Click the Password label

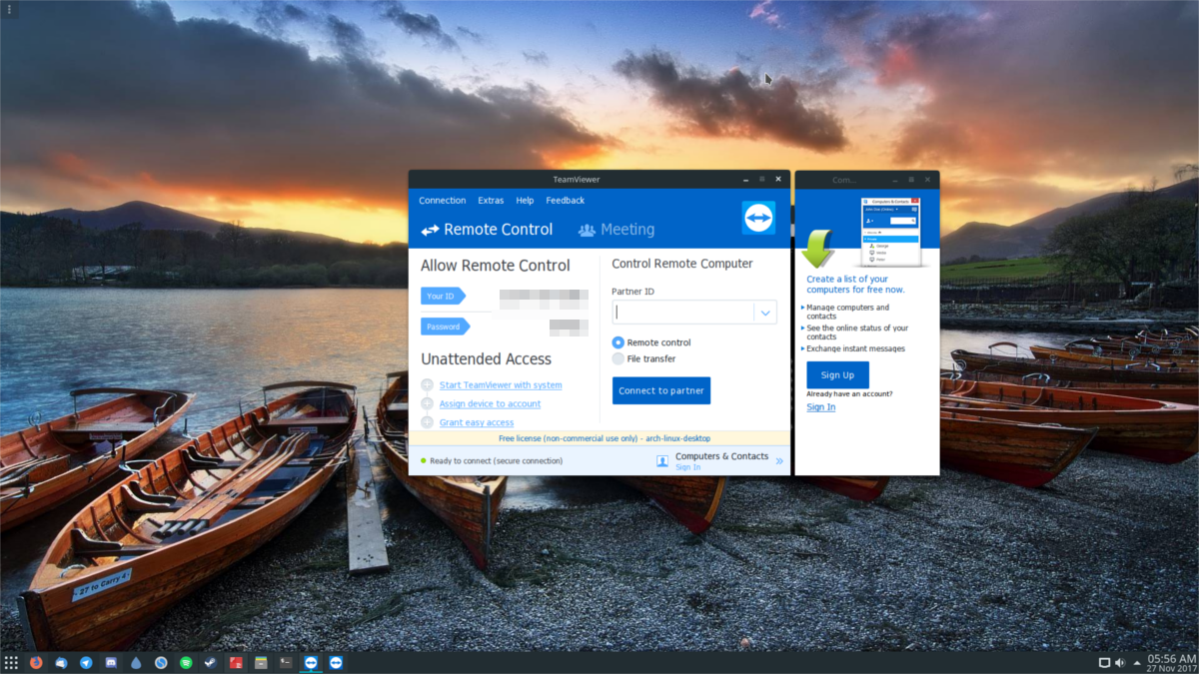coord(446,327)
